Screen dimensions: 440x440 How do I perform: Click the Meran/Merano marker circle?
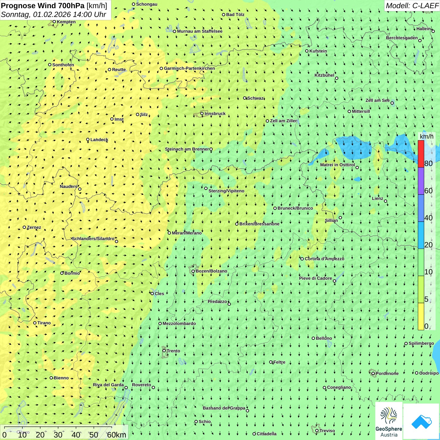pos(169,233)
